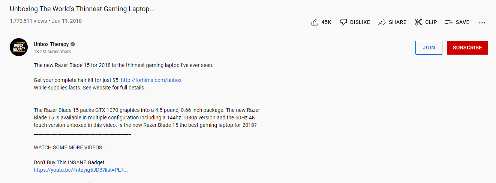Open the Unbox Therapy channel avatar
The height and width of the screenshot is (183, 496).
pos(19,48)
